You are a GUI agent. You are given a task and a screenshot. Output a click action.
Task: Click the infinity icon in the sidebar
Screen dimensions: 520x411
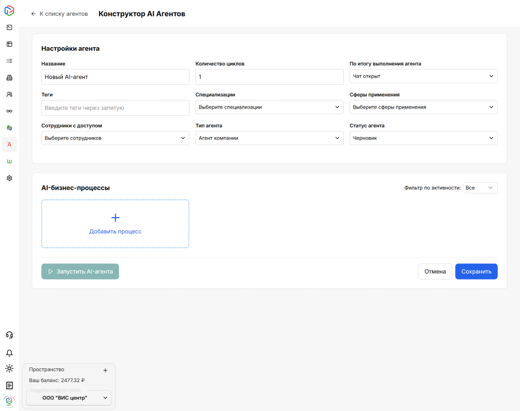9,111
